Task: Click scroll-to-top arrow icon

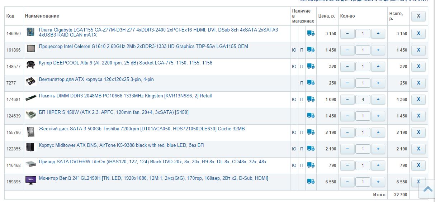Action: click(x=428, y=189)
